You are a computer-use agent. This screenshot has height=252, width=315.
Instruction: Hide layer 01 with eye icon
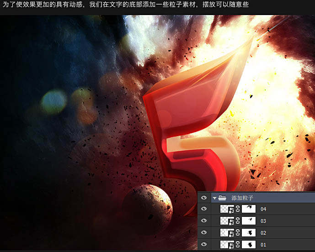[204, 244]
